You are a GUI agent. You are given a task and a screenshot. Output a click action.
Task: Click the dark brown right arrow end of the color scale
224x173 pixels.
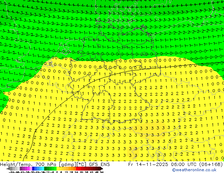coord(101,169)
